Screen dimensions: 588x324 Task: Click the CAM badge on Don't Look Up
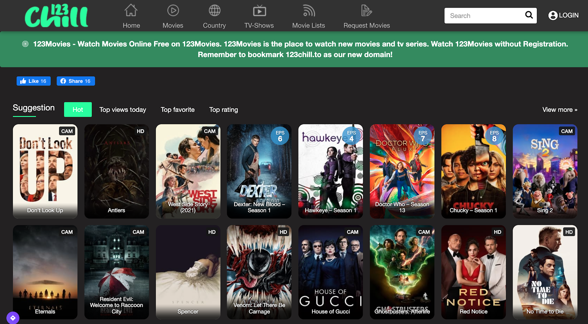click(x=67, y=131)
